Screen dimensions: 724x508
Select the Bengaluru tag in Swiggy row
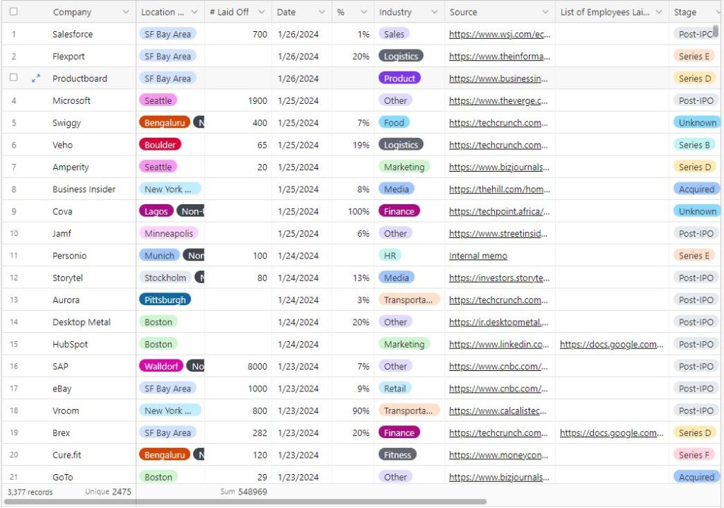pyautogui.click(x=164, y=123)
